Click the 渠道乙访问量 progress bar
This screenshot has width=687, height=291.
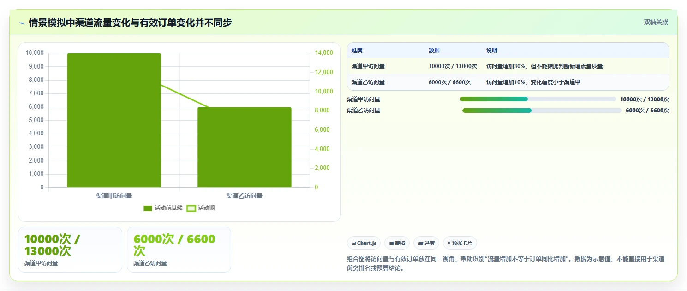pyautogui.click(x=542, y=111)
